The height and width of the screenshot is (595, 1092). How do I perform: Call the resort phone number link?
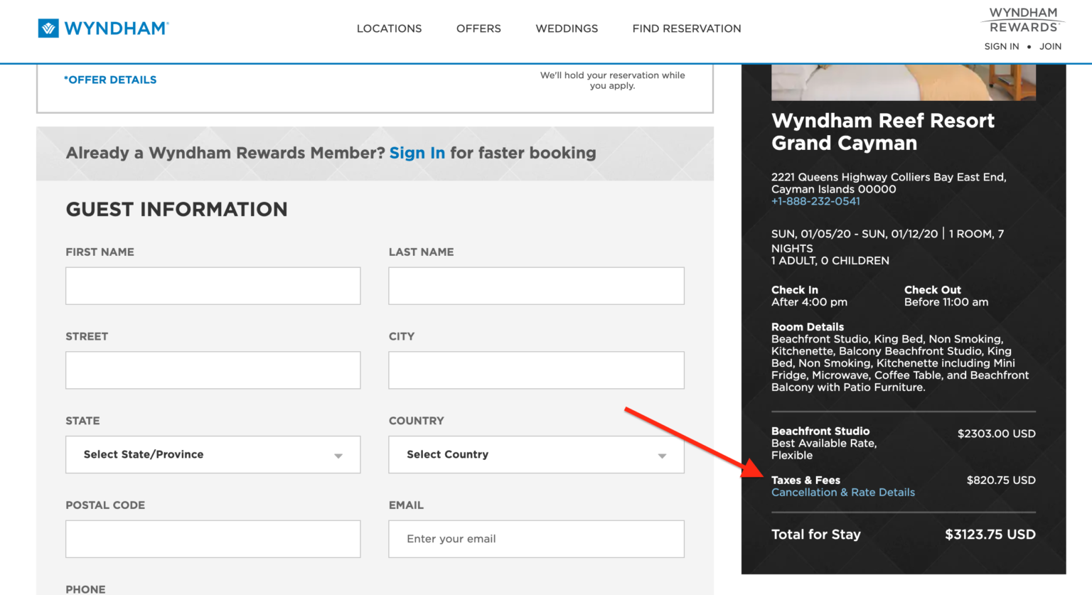pos(815,201)
